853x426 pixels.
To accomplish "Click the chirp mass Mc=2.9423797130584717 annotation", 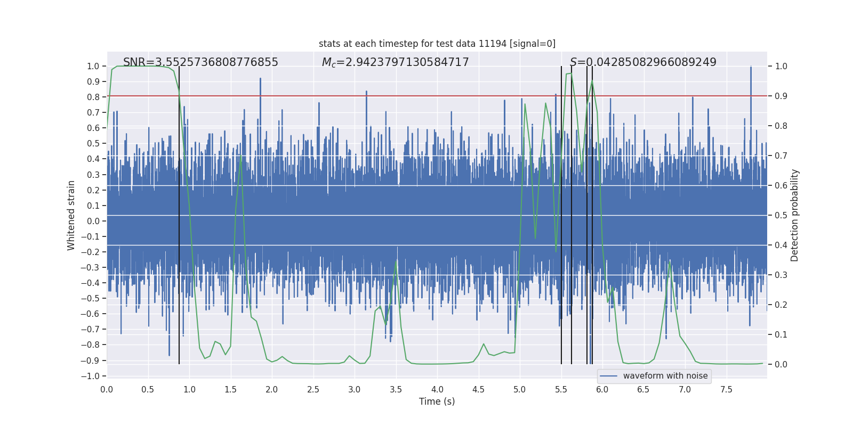I will (395, 62).
